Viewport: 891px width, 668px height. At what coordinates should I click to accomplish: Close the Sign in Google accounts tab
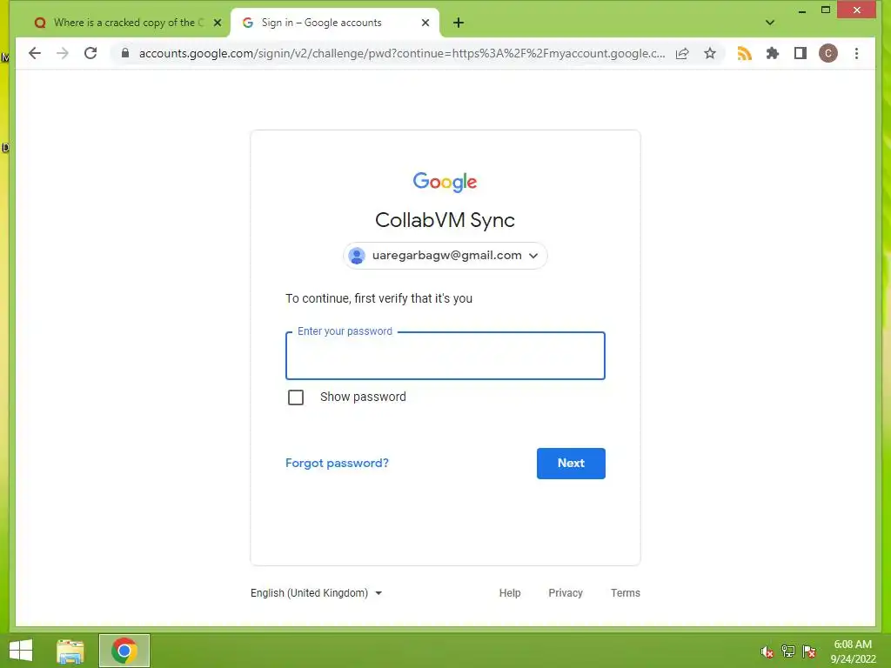tap(425, 23)
